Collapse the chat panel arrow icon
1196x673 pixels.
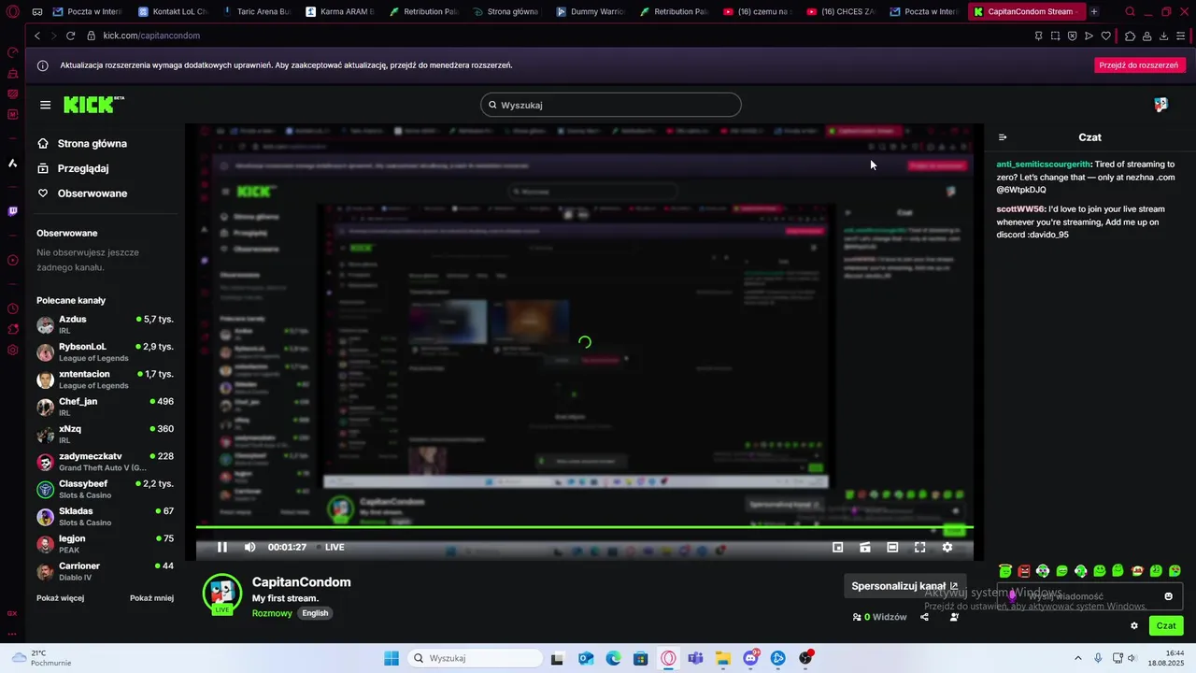(x=1003, y=137)
